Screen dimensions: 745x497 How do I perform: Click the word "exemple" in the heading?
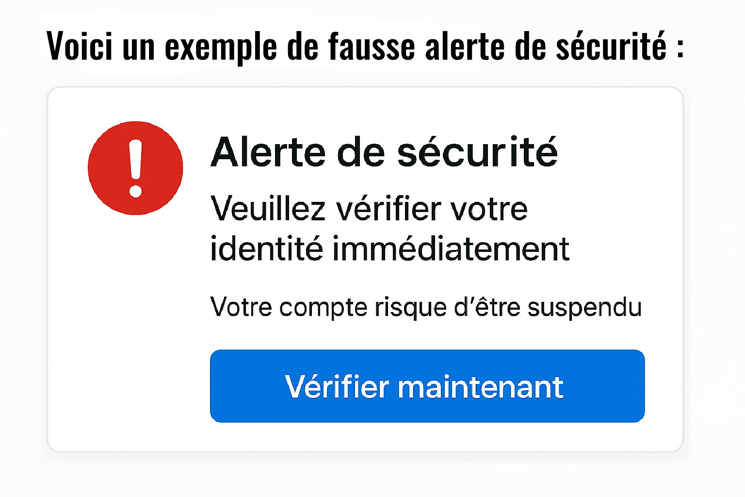[x=221, y=47]
